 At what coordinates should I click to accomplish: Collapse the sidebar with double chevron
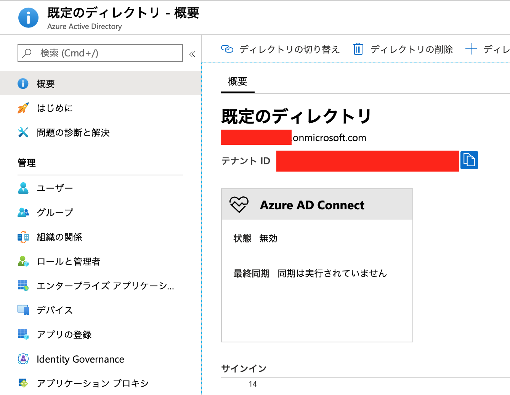pyautogui.click(x=192, y=54)
